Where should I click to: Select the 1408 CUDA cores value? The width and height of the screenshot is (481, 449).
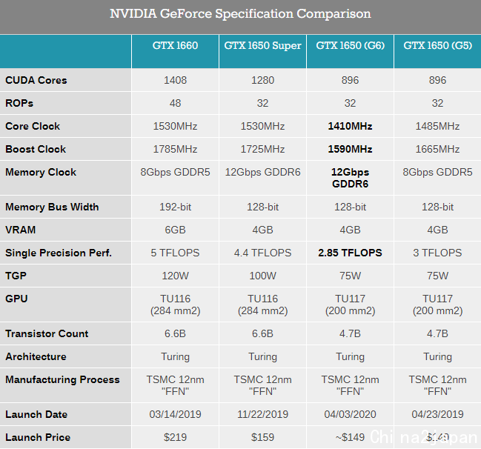[x=175, y=80]
